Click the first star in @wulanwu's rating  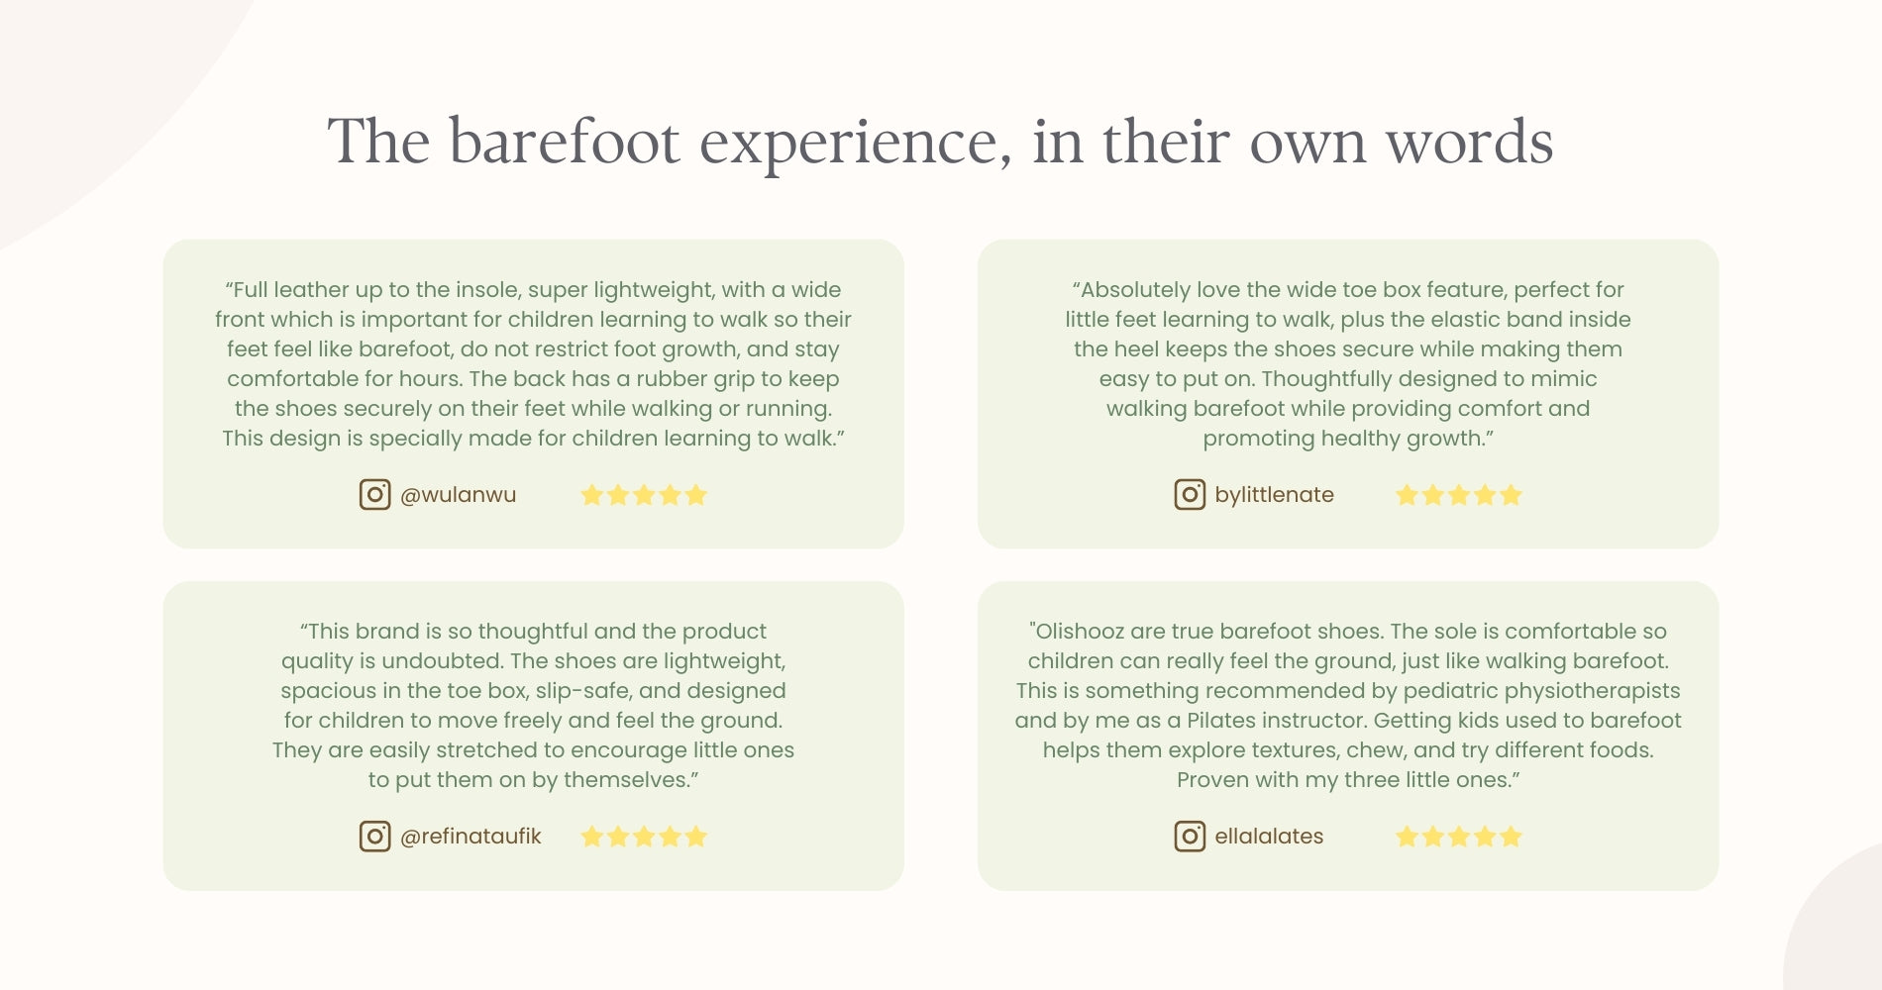(x=592, y=495)
